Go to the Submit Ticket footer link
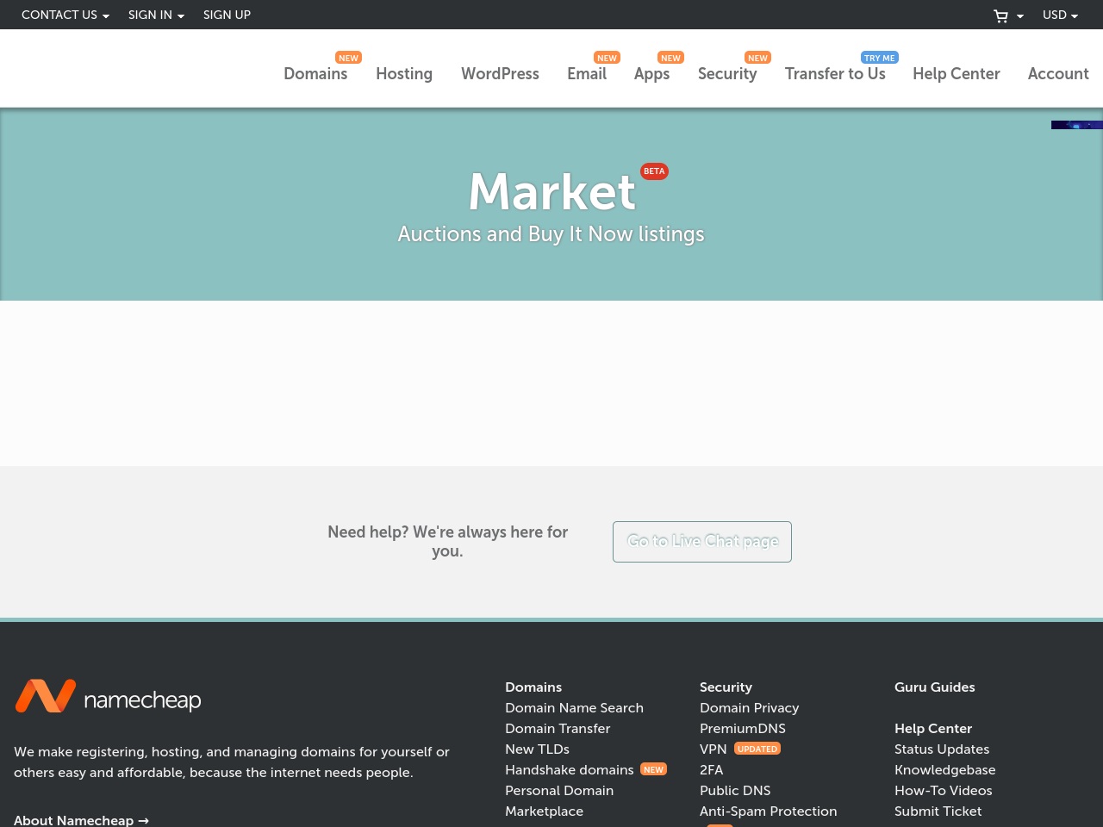Viewport: 1103px width, 827px height. [x=938, y=811]
